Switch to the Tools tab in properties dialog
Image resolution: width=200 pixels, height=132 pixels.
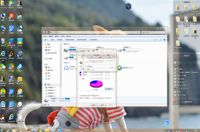91,58
